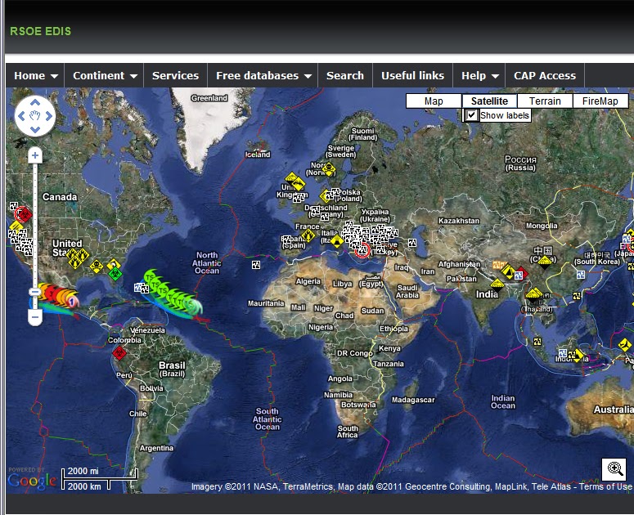Open the red biohazard event in Peru
Viewport: 634px width, 515px height.
(119, 353)
